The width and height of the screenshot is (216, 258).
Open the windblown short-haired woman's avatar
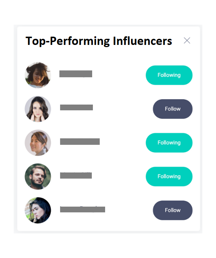point(38,75)
